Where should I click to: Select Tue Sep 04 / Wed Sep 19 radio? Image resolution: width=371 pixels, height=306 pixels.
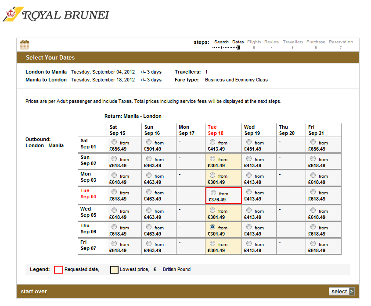[x=249, y=192]
